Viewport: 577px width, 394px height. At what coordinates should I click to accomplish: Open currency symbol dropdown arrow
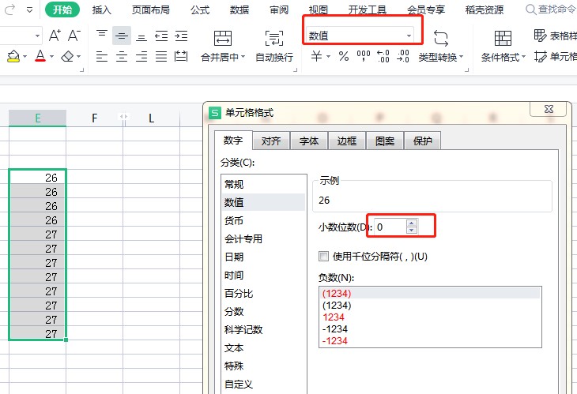pos(328,57)
